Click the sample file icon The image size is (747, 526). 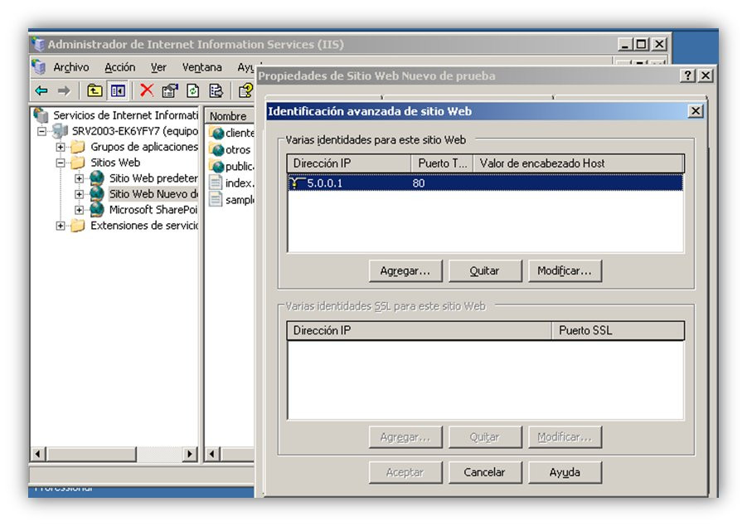tap(216, 199)
